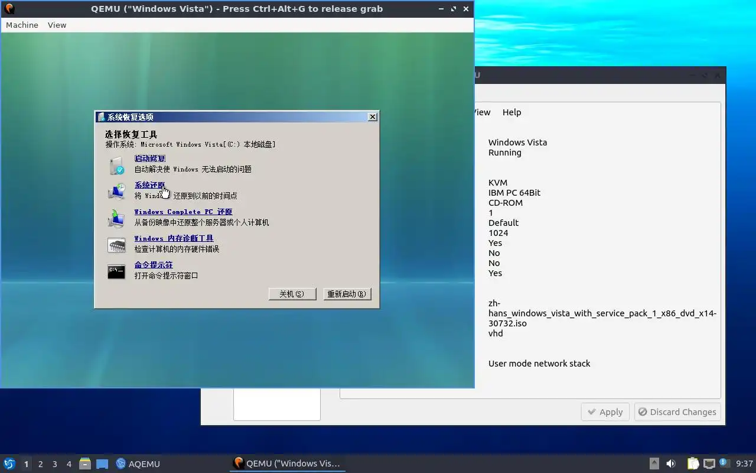Viewport: 756px width, 473px height.
Task: Click the 选择恢复工具 heading in dialog
Action: point(131,134)
